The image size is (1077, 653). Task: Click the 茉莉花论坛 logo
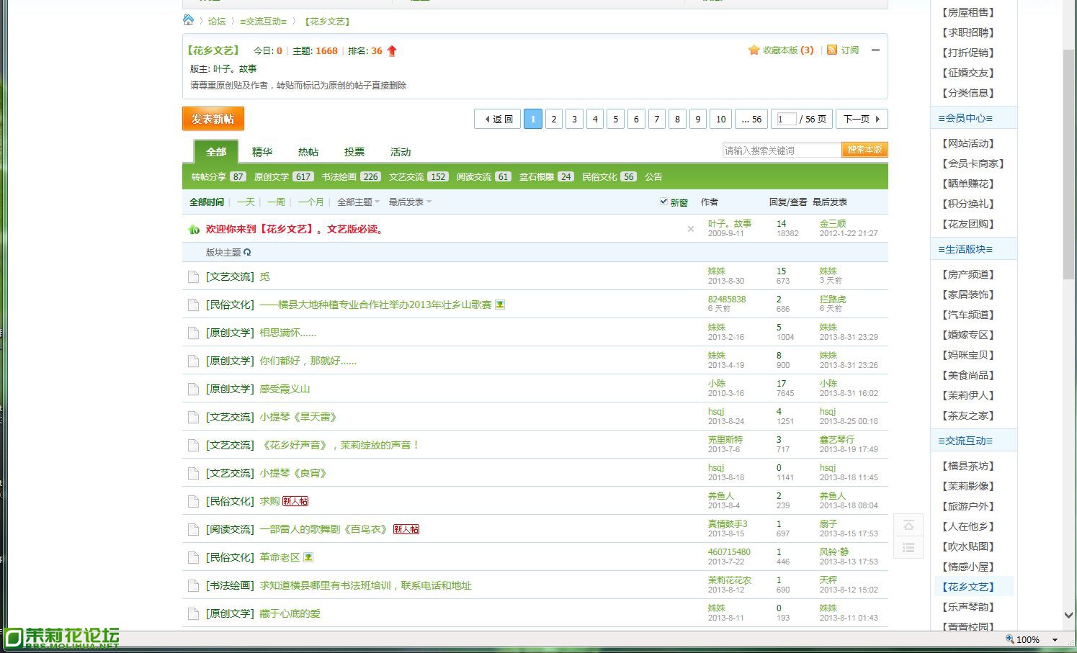pos(63,638)
